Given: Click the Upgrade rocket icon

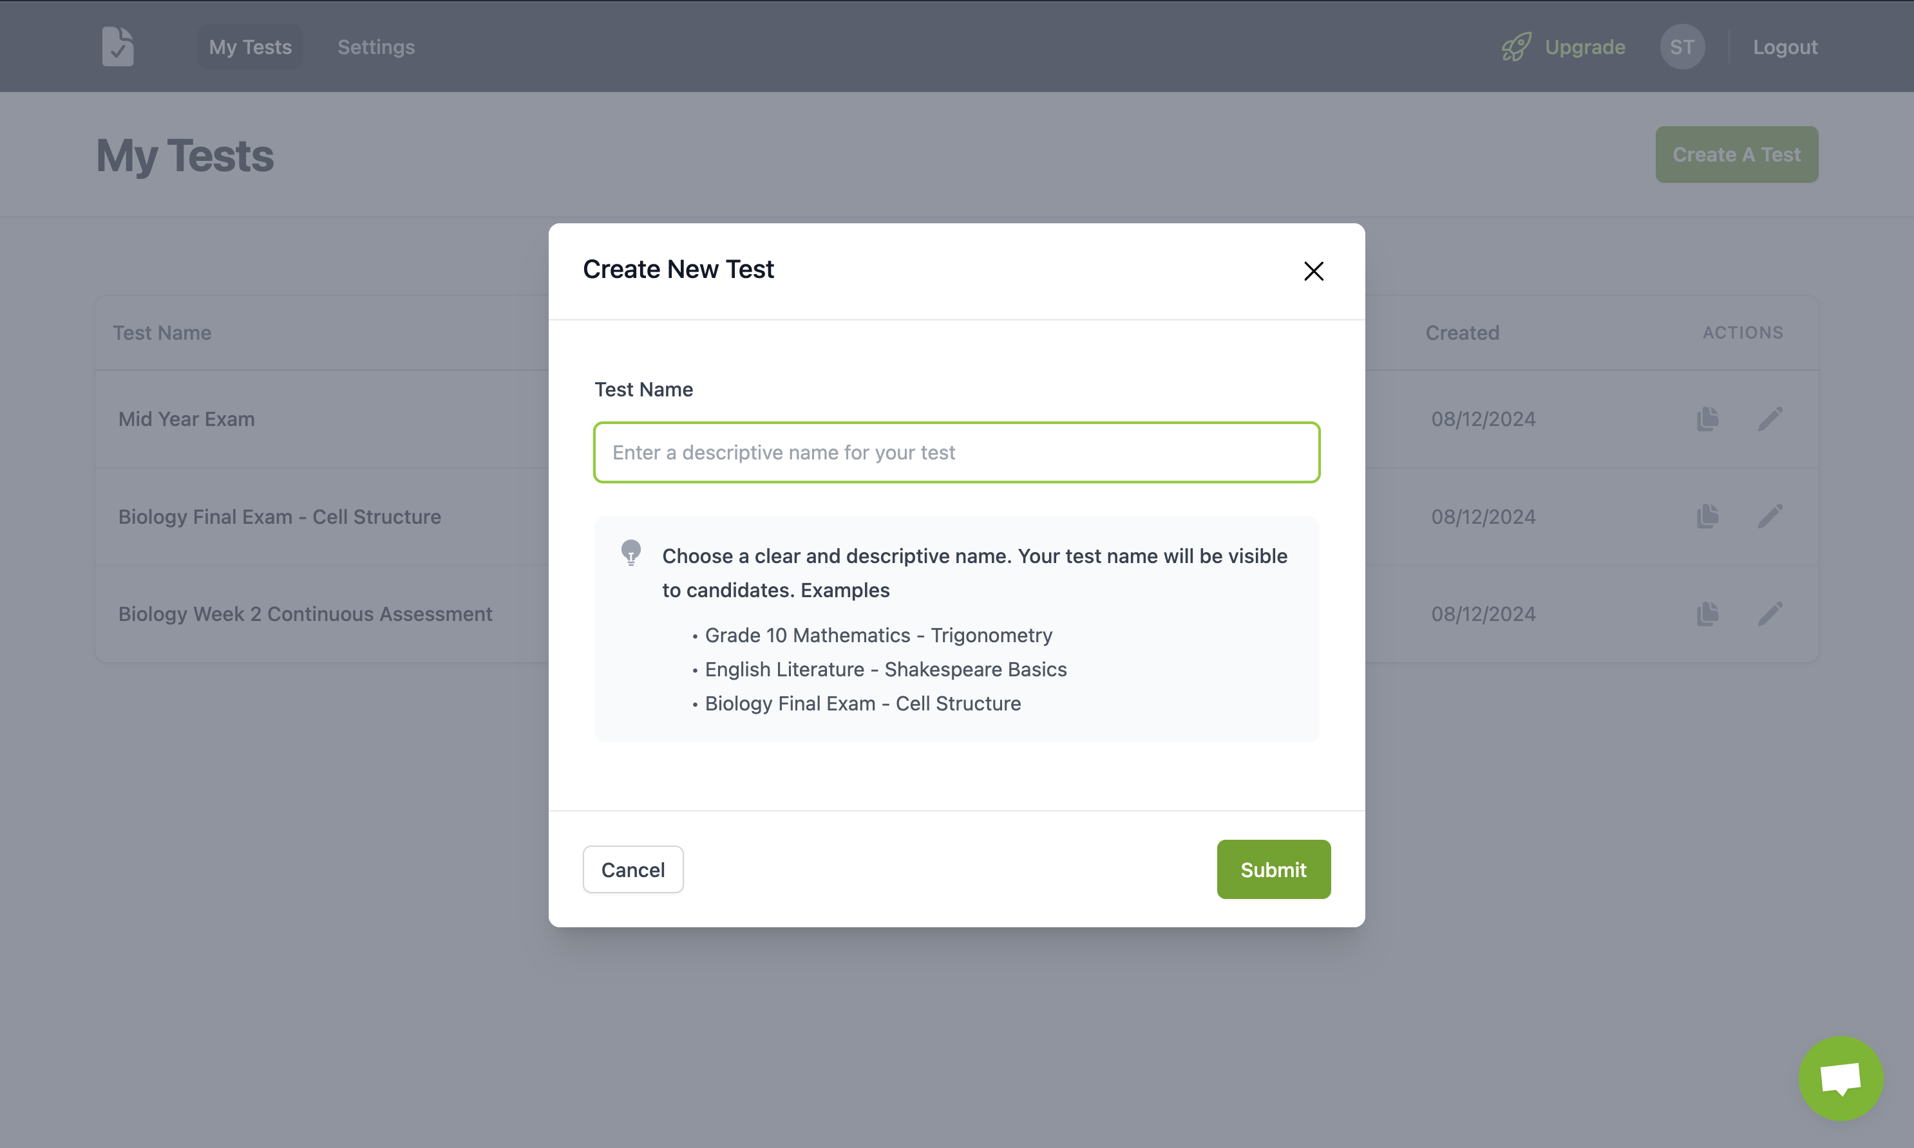Looking at the screenshot, I should (x=1516, y=46).
